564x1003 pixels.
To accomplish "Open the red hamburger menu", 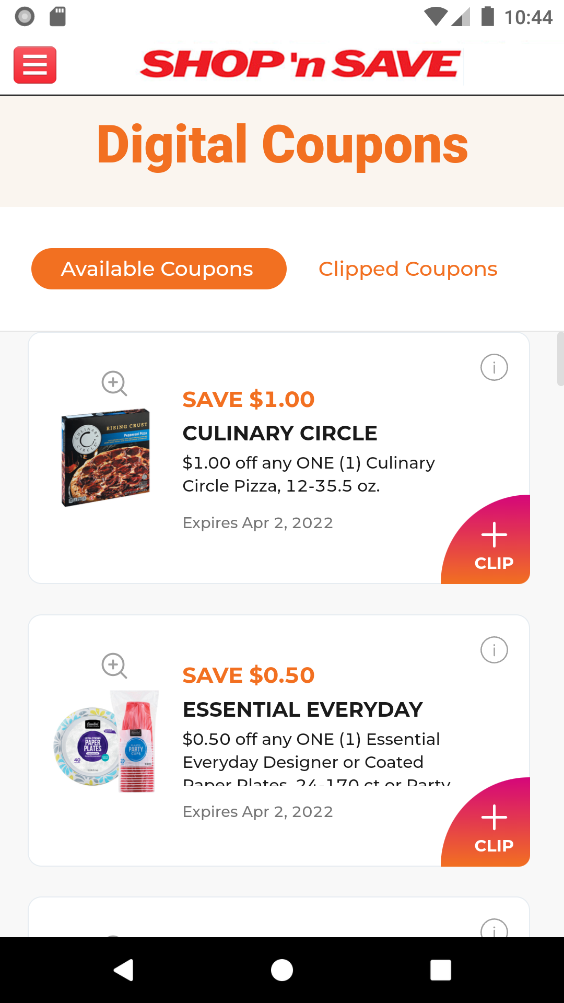I will tap(35, 65).
